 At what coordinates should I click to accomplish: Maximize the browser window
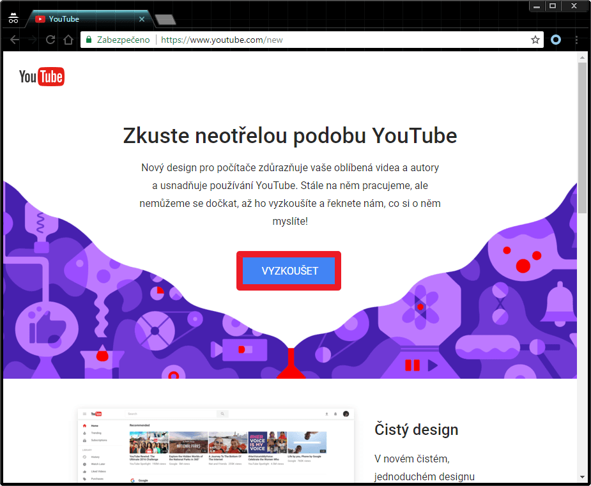[553, 6]
